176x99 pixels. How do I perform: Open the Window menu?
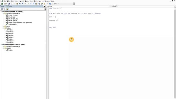pos(47,1)
